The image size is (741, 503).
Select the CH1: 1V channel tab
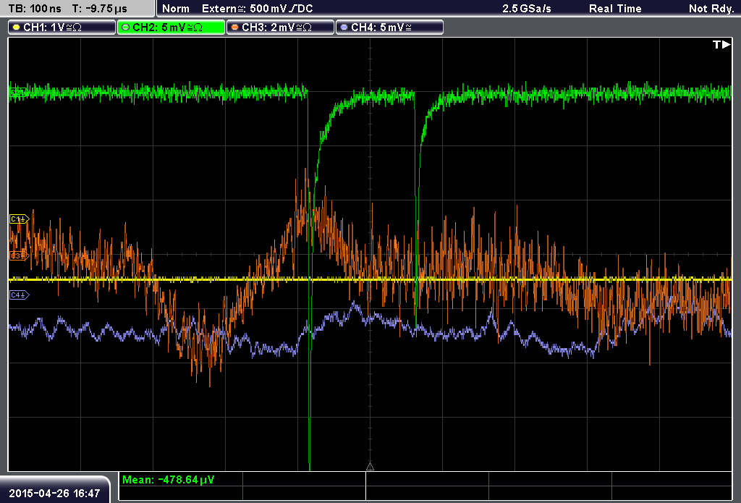pyautogui.click(x=62, y=28)
